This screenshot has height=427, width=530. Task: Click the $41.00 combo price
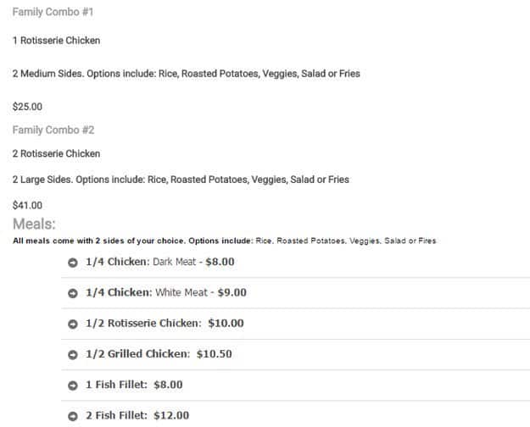point(27,205)
